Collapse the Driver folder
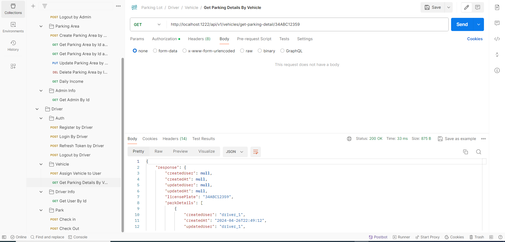This screenshot has width=505, height=242. tap(37, 109)
